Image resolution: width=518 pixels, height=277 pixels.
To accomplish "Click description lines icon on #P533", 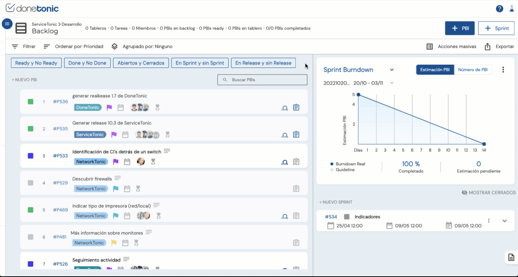I will [167, 151].
